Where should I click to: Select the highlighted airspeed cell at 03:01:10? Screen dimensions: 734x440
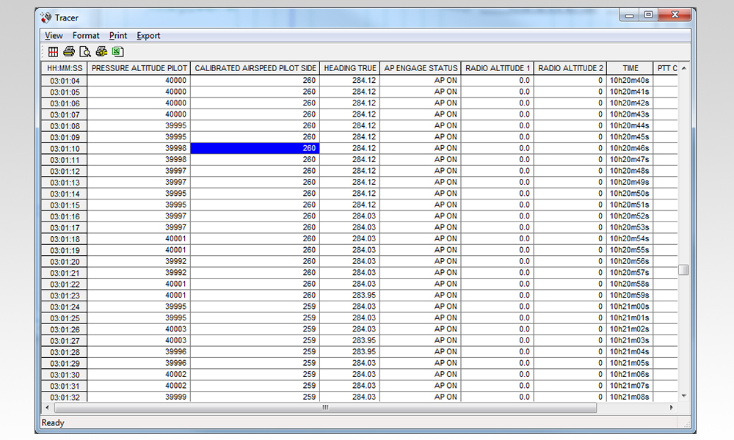[255, 148]
